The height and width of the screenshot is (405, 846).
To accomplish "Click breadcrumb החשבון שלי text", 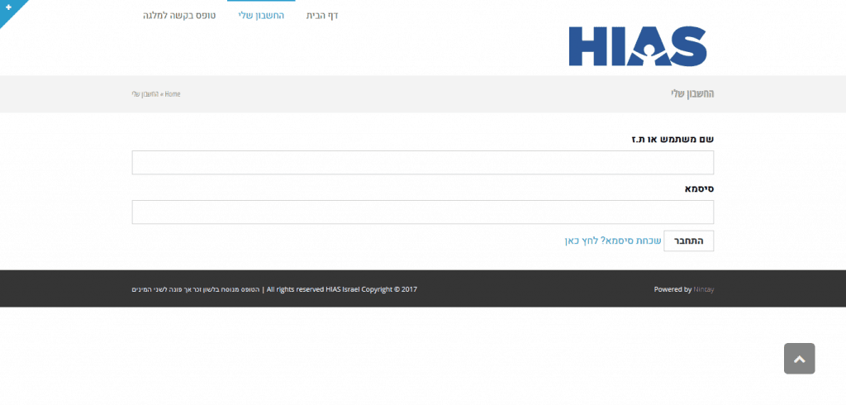I will coord(145,94).
